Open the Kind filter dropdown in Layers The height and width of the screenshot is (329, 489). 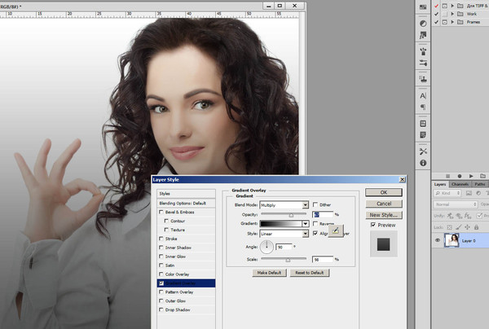tap(447, 193)
